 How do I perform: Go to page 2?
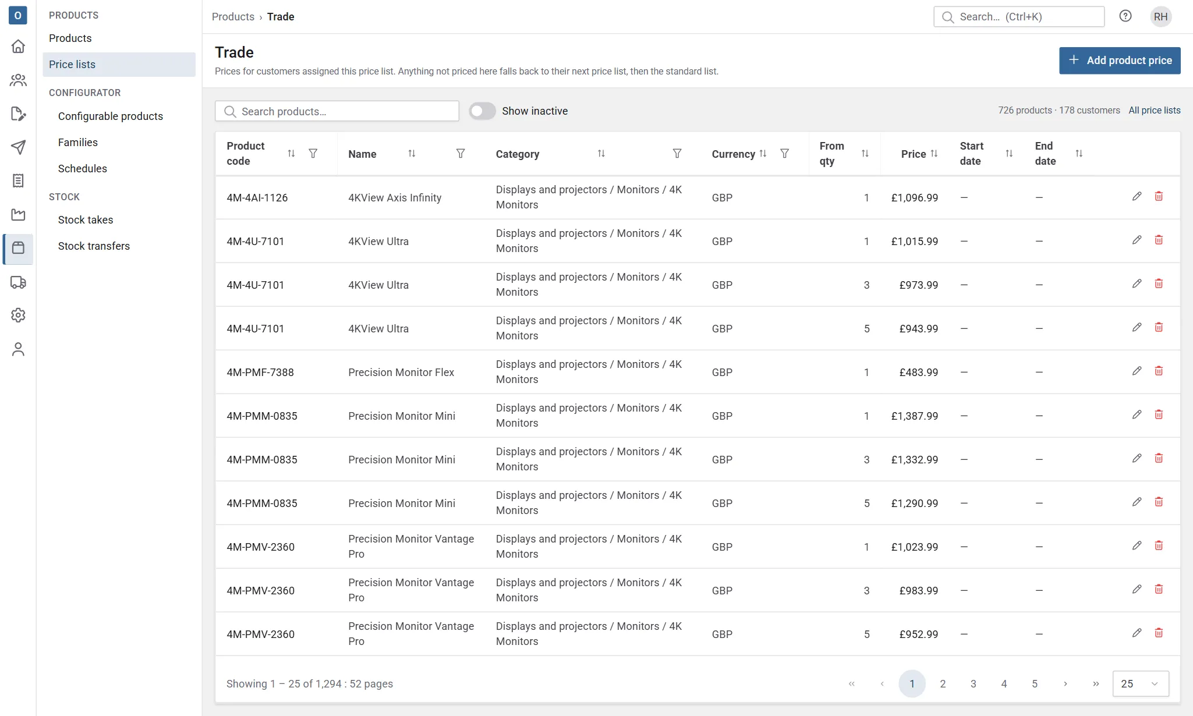tap(943, 683)
